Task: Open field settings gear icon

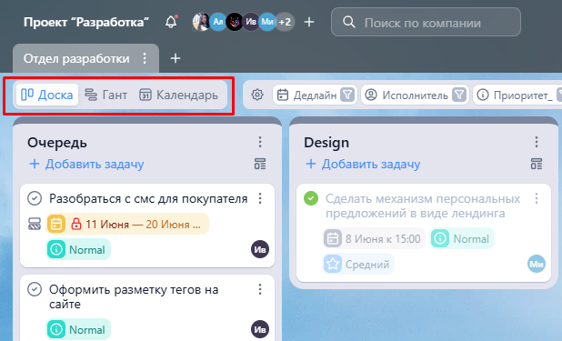Action: (257, 95)
